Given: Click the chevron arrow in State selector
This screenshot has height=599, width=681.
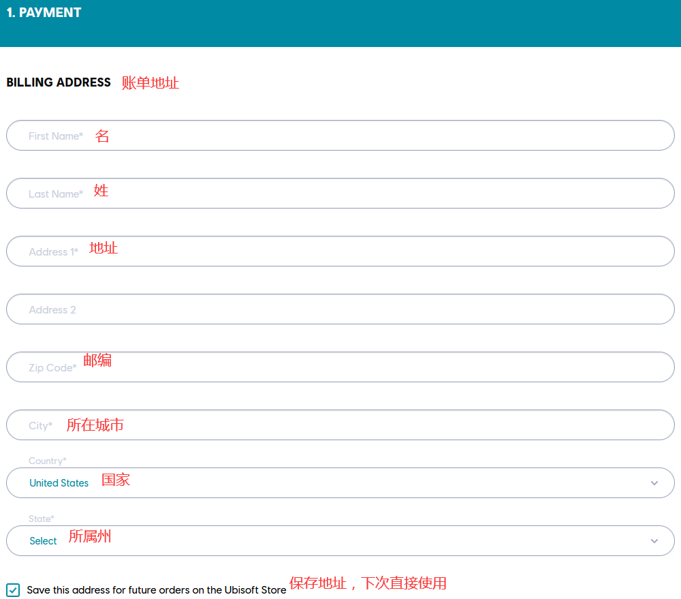Looking at the screenshot, I should point(654,541).
